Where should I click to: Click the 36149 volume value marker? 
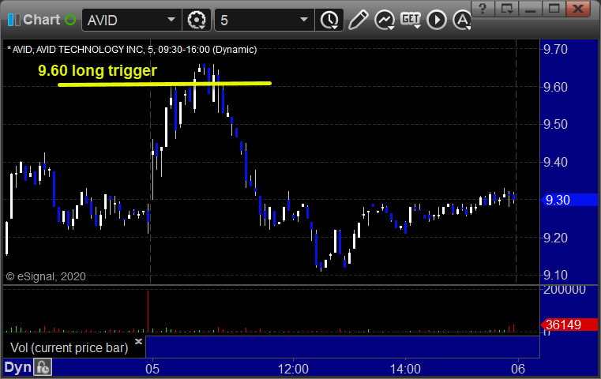[569, 325]
